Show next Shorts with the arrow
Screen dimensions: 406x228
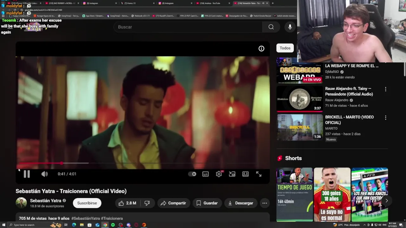coord(386,200)
